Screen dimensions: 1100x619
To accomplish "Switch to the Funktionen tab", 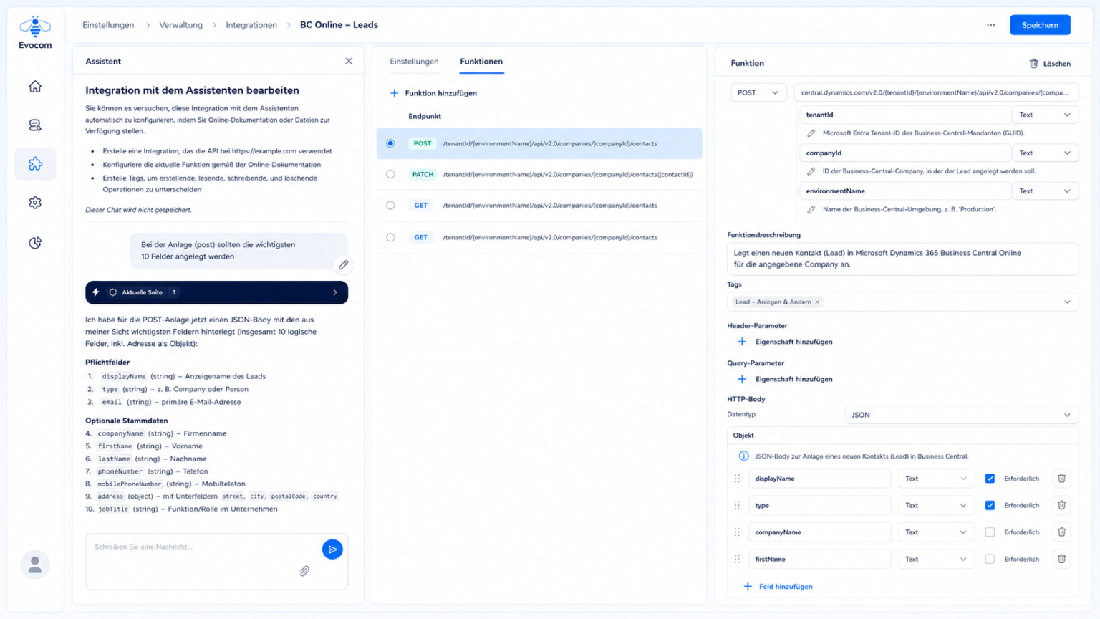I will pyautogui.click(x=481, y=62).
